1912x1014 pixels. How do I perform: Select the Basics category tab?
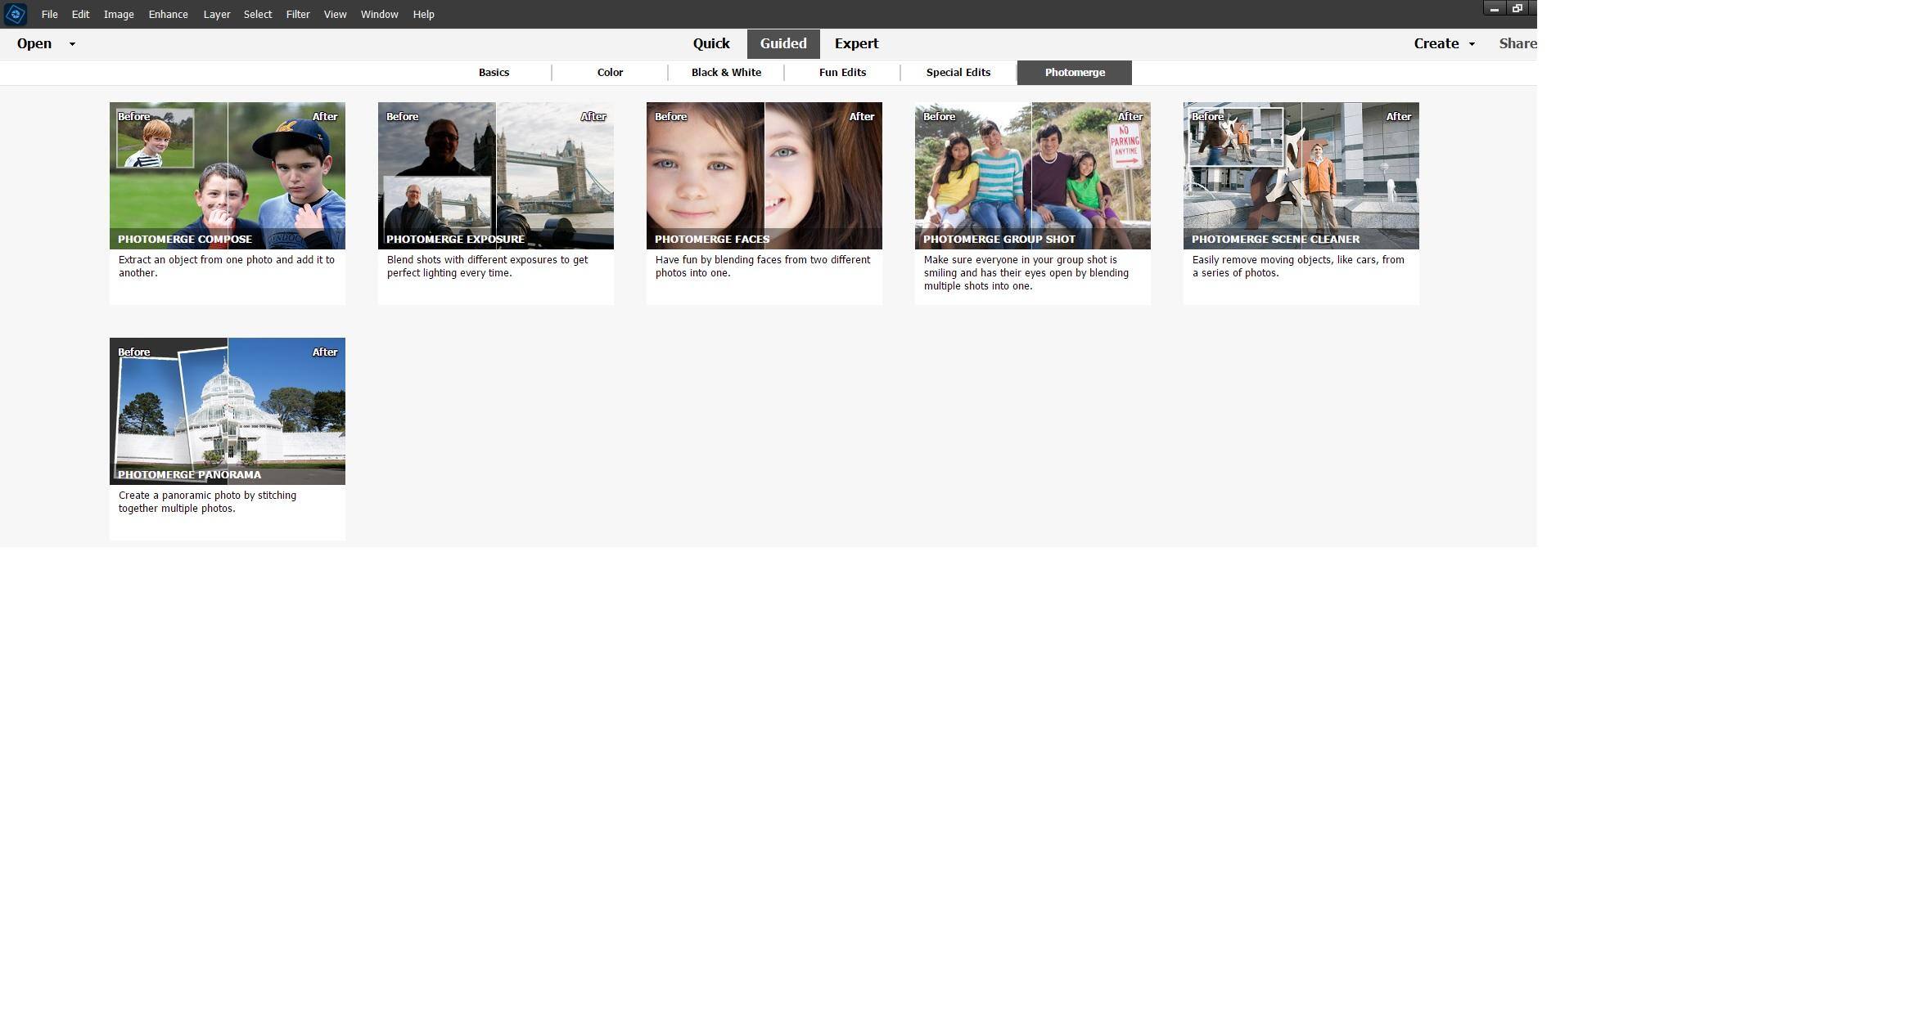(x=494, y=73)
